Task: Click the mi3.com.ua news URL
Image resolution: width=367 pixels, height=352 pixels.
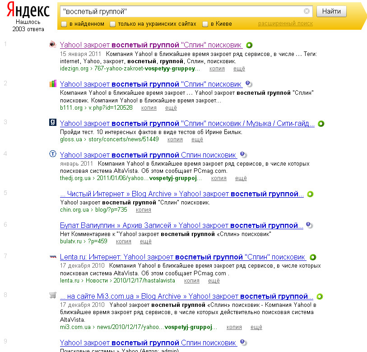Action: point(139,327)
